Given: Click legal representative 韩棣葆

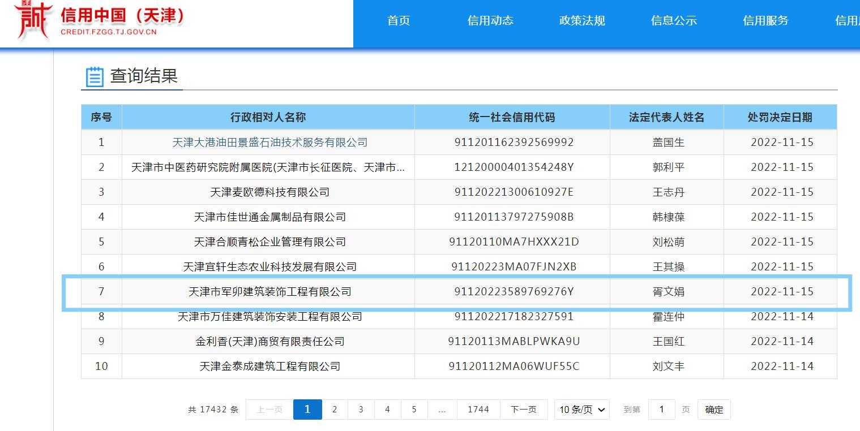Looking at the screenshot, I should [x=669, y=217].
